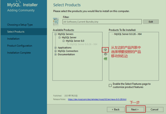This screenshot has width=166, height=114.
Task: Click the MySQL Installer logo text
Action: pyautogui.click(x=22, y=5)
